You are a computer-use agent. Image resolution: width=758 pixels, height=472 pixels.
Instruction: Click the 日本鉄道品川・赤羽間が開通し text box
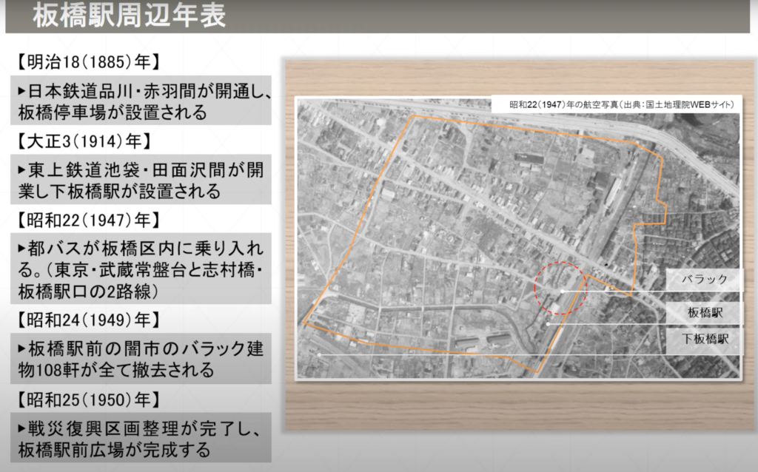click(141, 101)
